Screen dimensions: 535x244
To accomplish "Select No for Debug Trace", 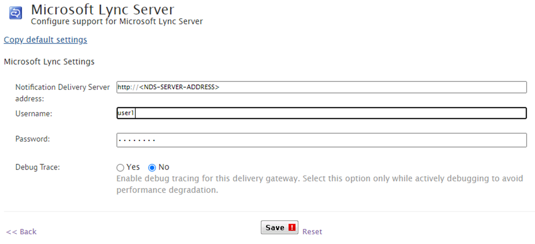I will pyautogui.click(x=152, y=167).
